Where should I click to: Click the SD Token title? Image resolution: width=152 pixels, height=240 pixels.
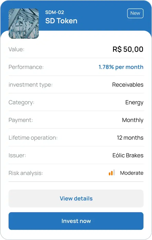(61, 21)
